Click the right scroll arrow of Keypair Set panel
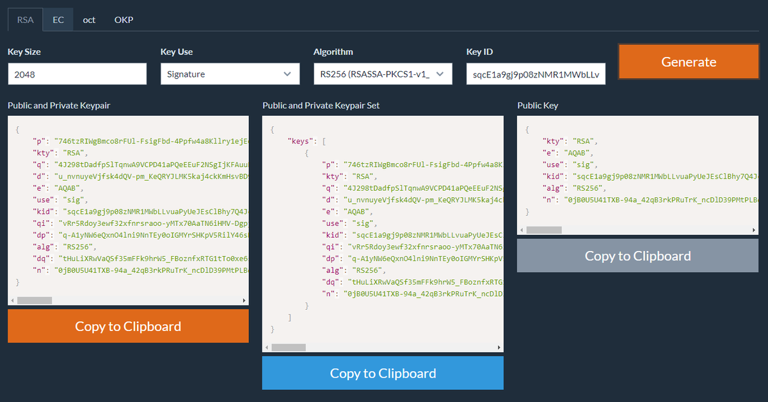This screenshot has height=402, width=768. pyautogui.click(x=499, y=348)
